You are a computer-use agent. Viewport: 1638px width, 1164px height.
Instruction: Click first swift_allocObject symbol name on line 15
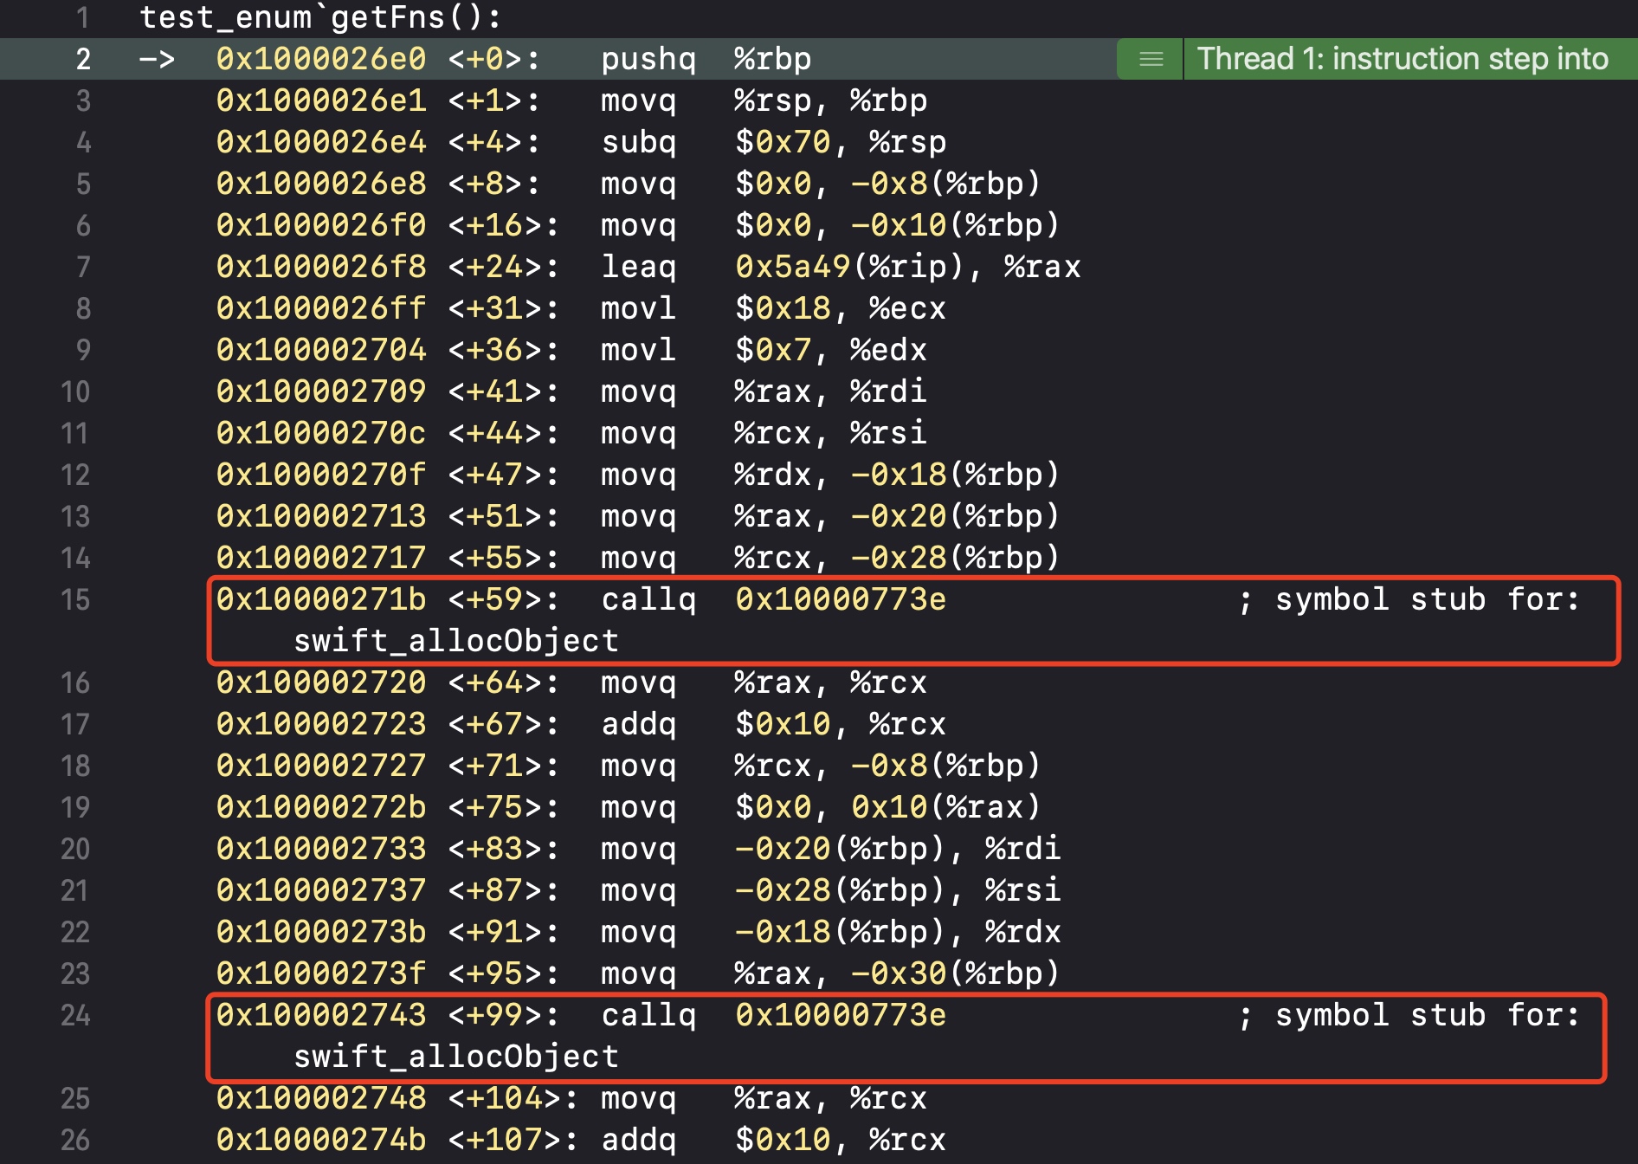[456, 641]
